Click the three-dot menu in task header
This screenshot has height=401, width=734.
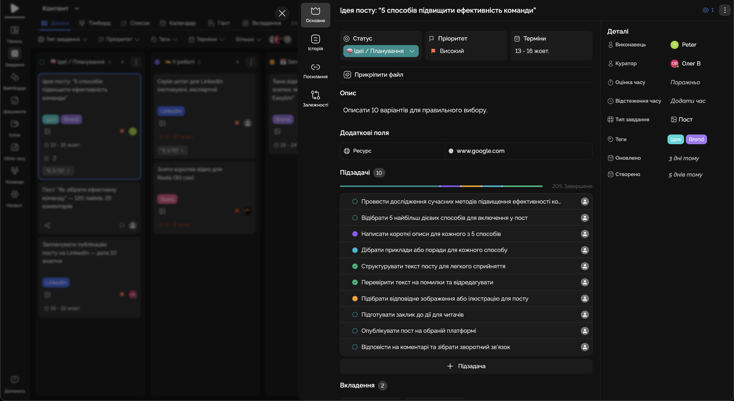[725, 10]
